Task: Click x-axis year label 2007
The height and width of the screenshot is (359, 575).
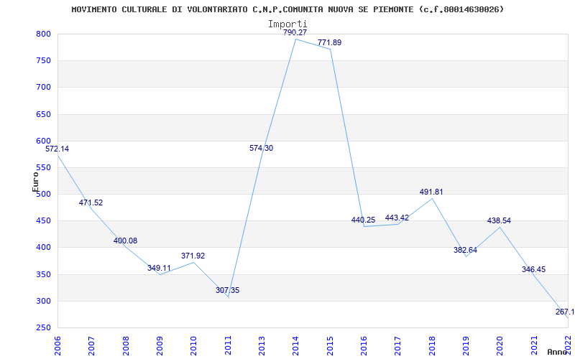Action: pyautogui.click(x=92, y=345)
